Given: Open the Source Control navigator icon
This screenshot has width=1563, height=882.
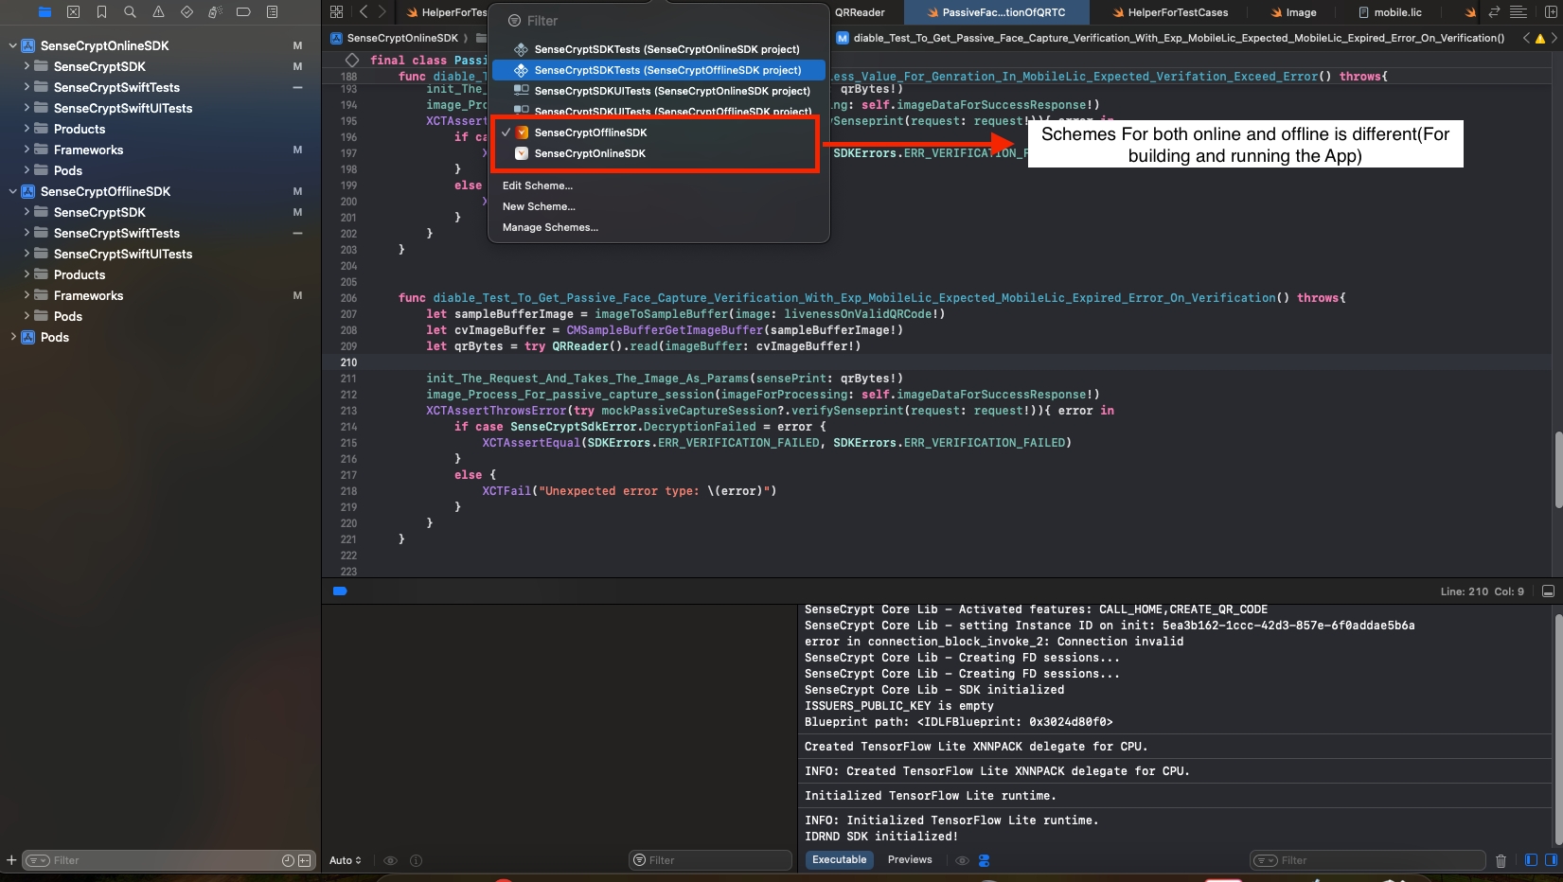Looking at the screenshot, I should coord(73,12).
